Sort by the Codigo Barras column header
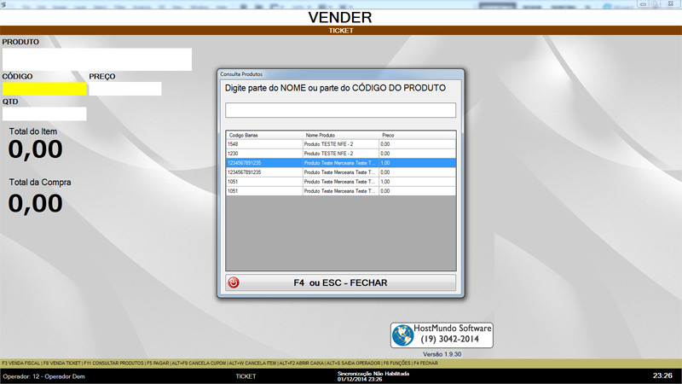682x384 pixels. [263, 135]
